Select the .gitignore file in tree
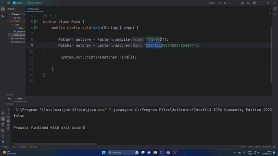The width and height of the screenshot is (278, 156). click(x=19, y=32)
